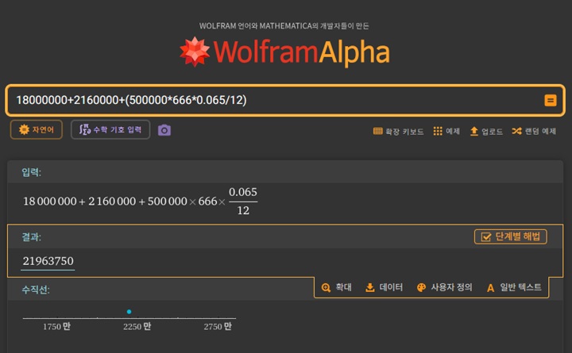This screenshot has width=572, height=353.
Task: Click the 업로드 upload button
Action: click(x=486, y=131)
